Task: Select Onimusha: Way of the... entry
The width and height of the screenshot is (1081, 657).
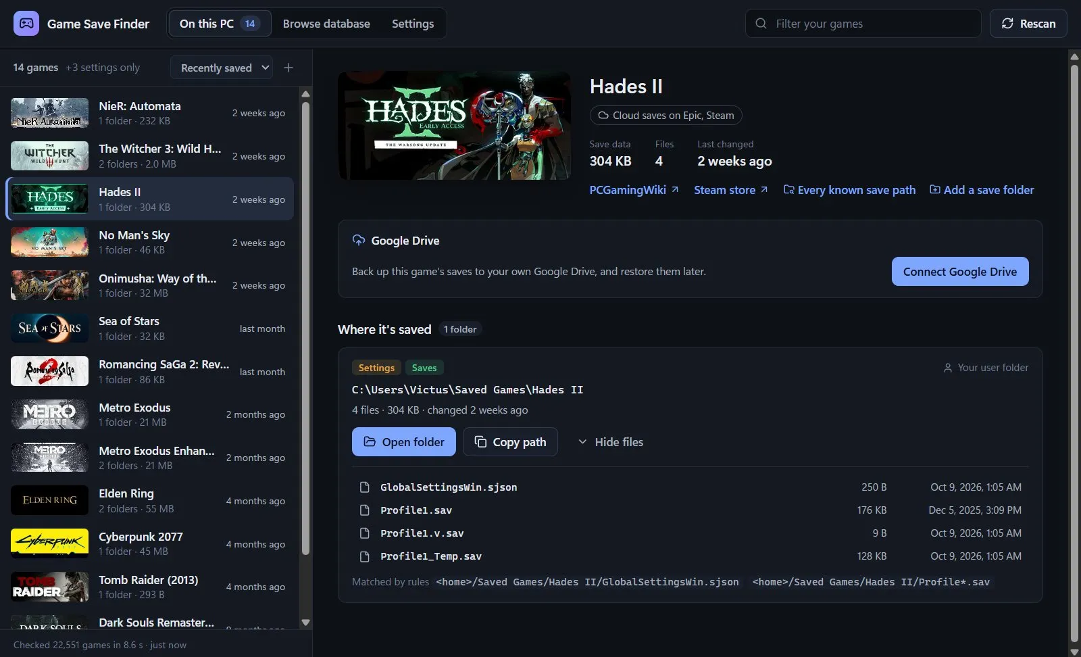Action: [x=150, y=285]
